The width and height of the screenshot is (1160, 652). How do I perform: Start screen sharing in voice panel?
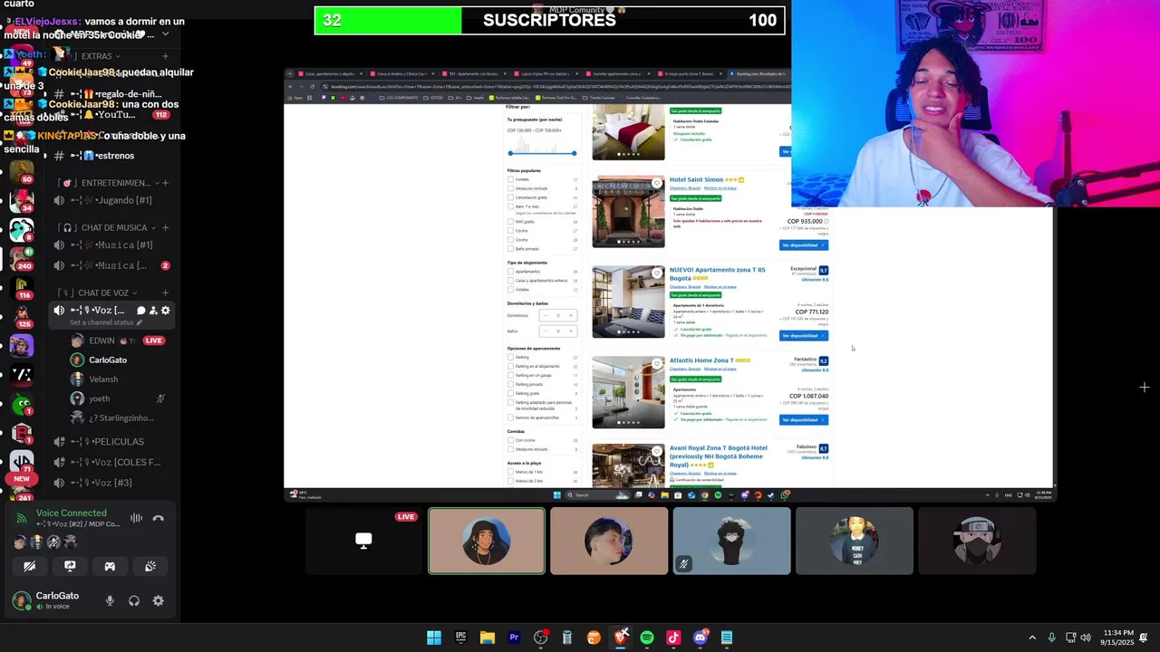coord(70,566)
